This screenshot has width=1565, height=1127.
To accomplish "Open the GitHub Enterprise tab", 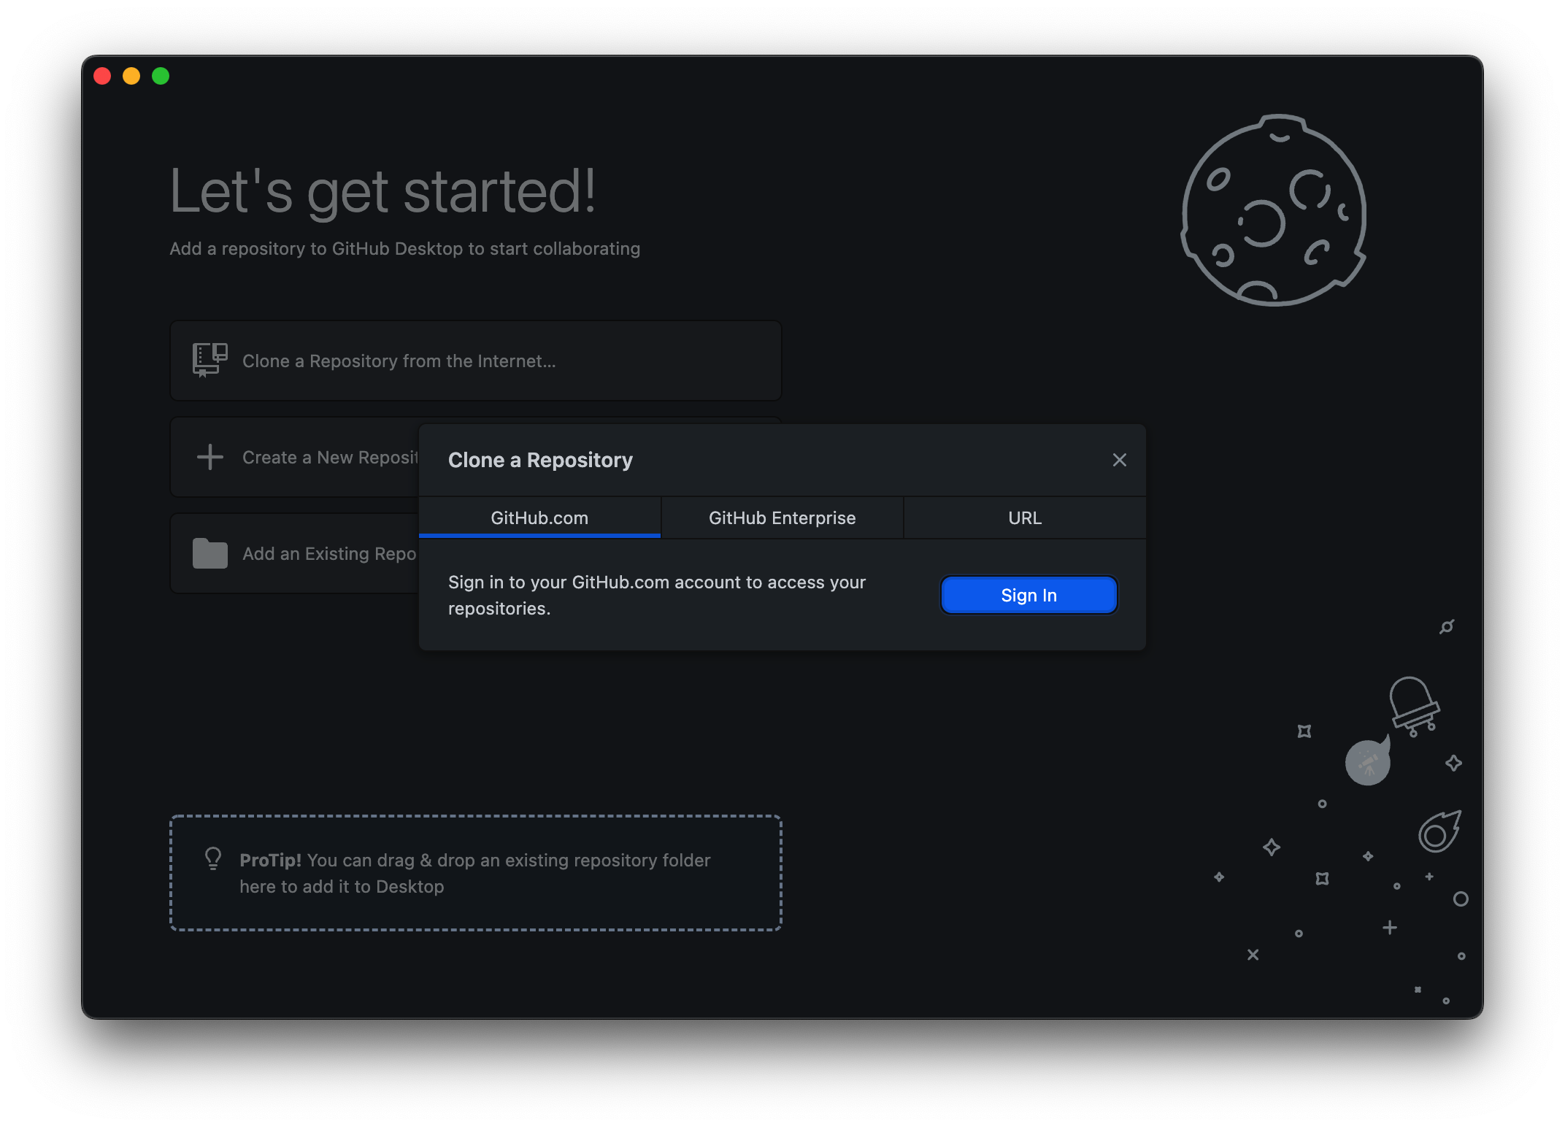I will [x=782, y=518].
